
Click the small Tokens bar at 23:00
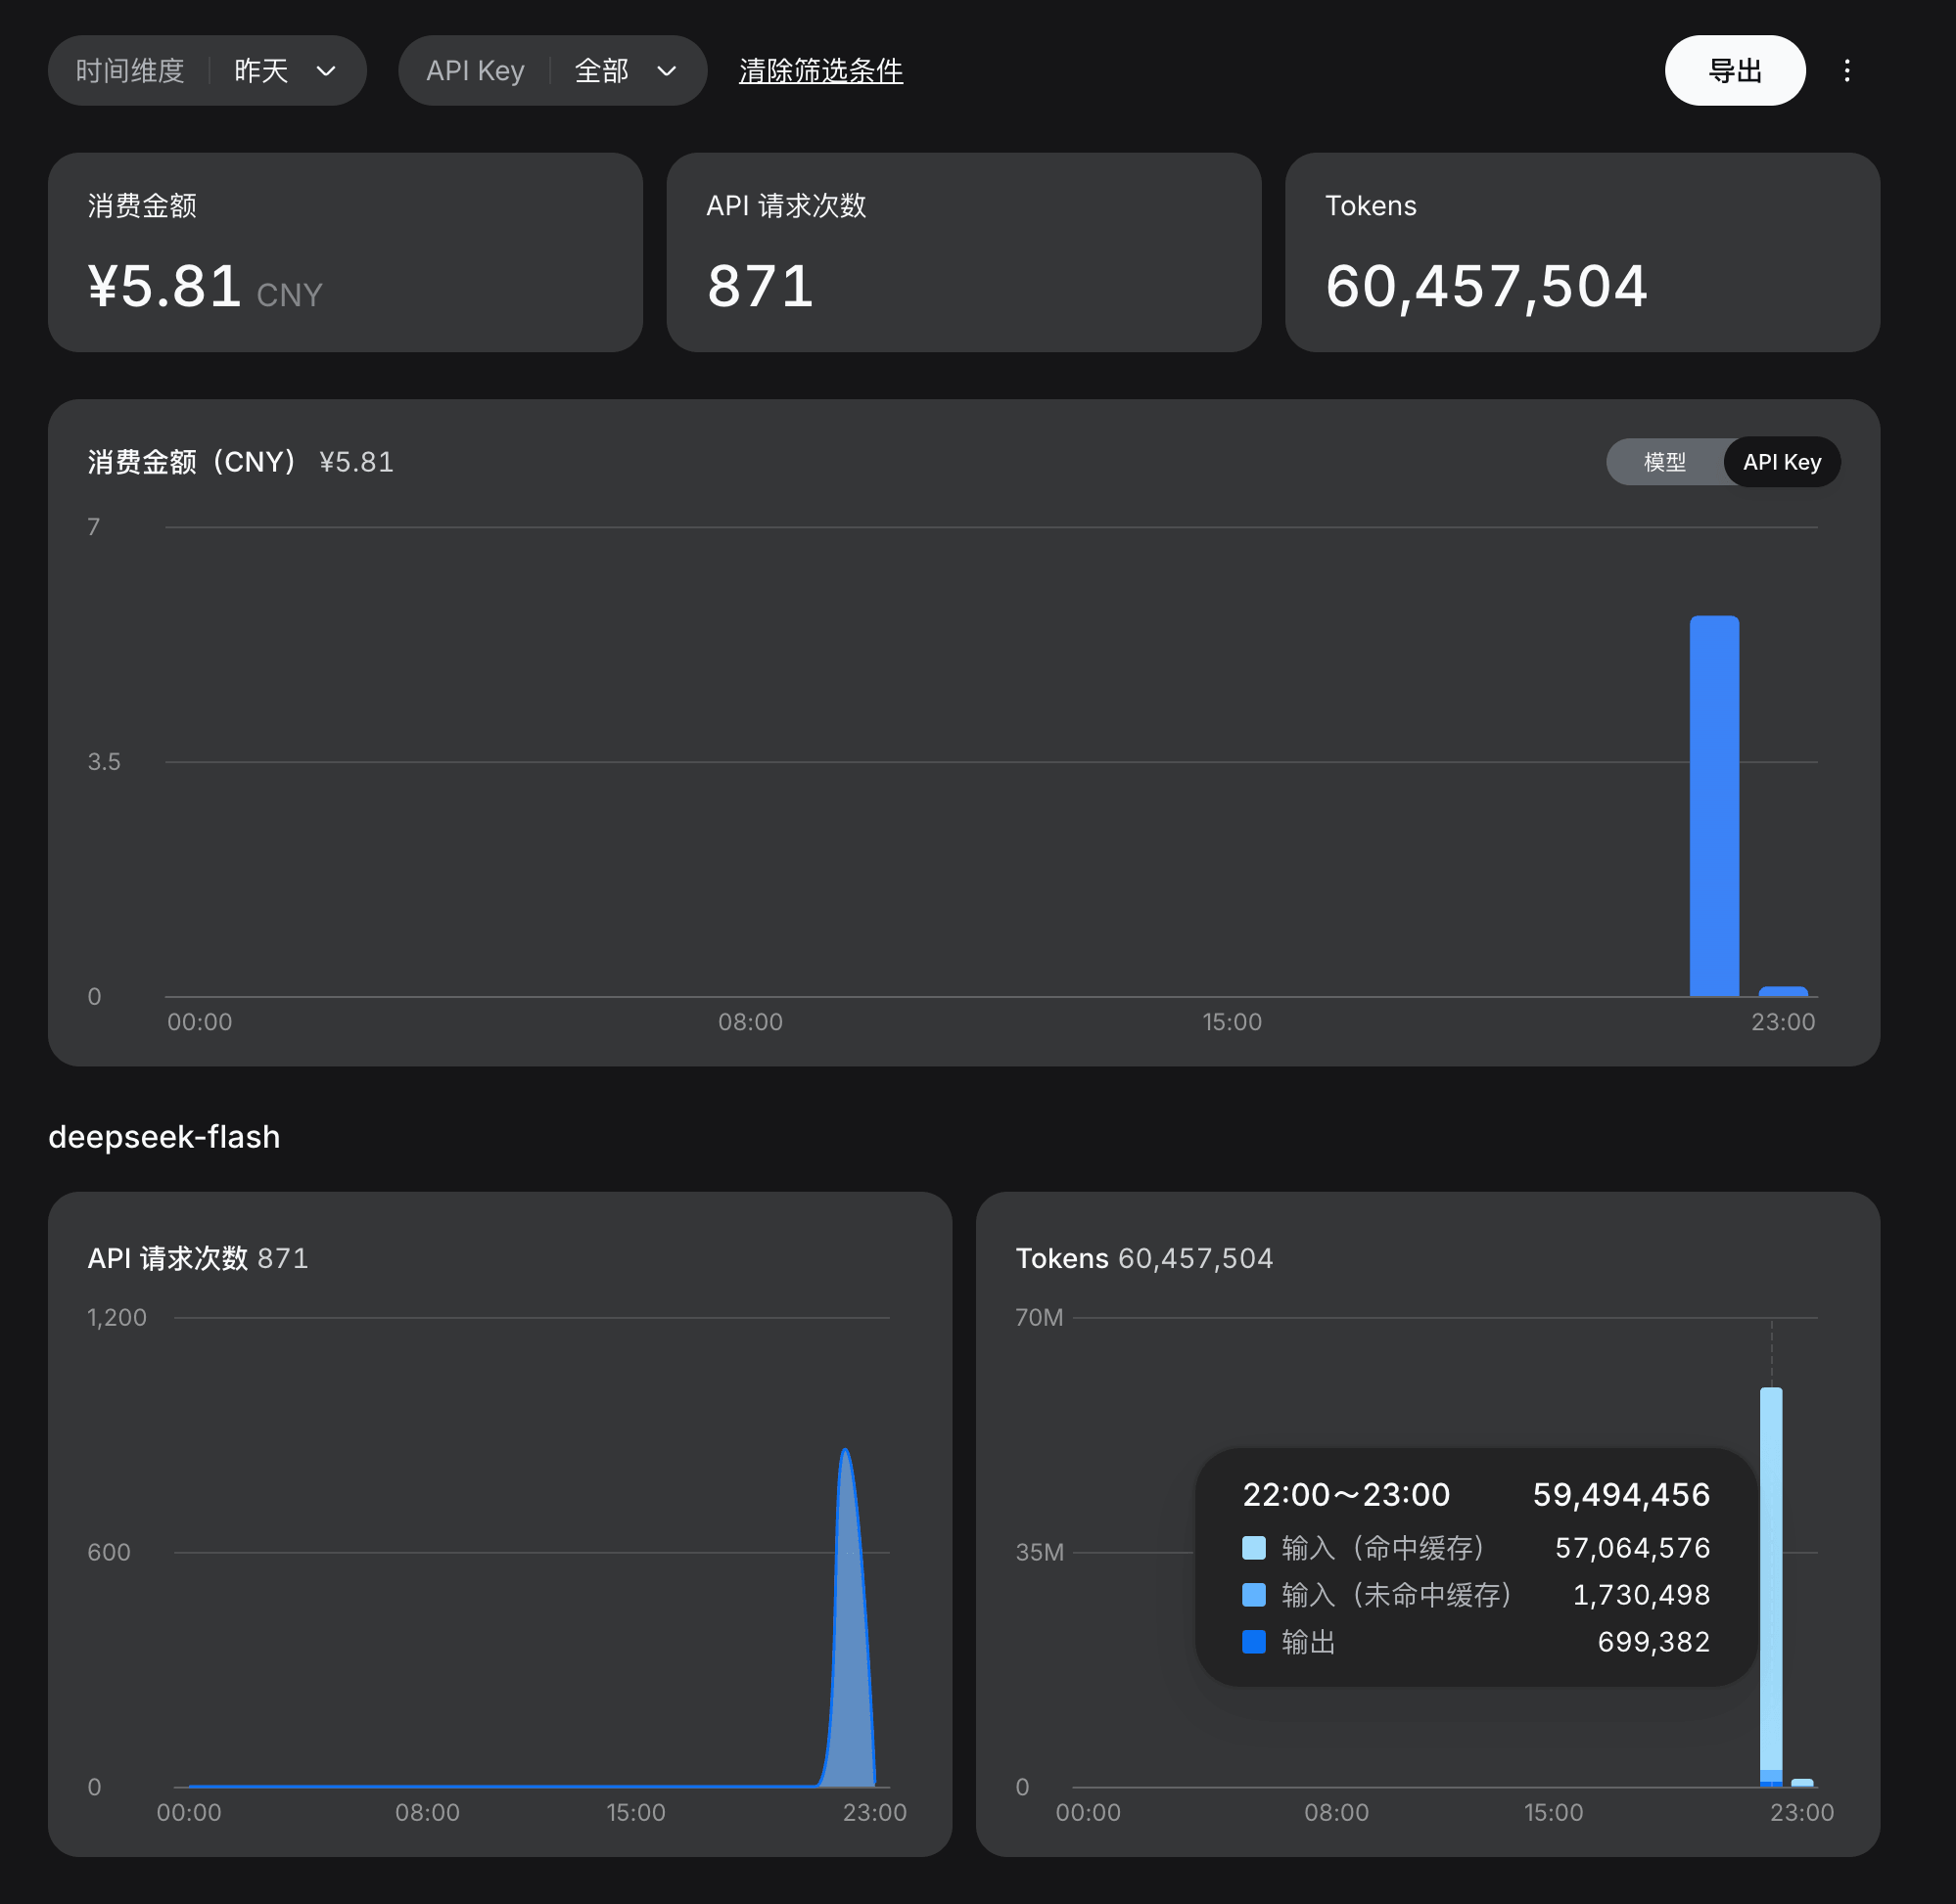click(1802, 1783)
